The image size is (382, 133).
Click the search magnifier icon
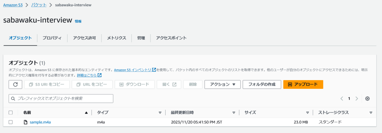click(x=13, y=99)
